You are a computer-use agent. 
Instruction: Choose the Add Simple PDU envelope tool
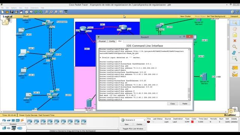coord(235,68)
